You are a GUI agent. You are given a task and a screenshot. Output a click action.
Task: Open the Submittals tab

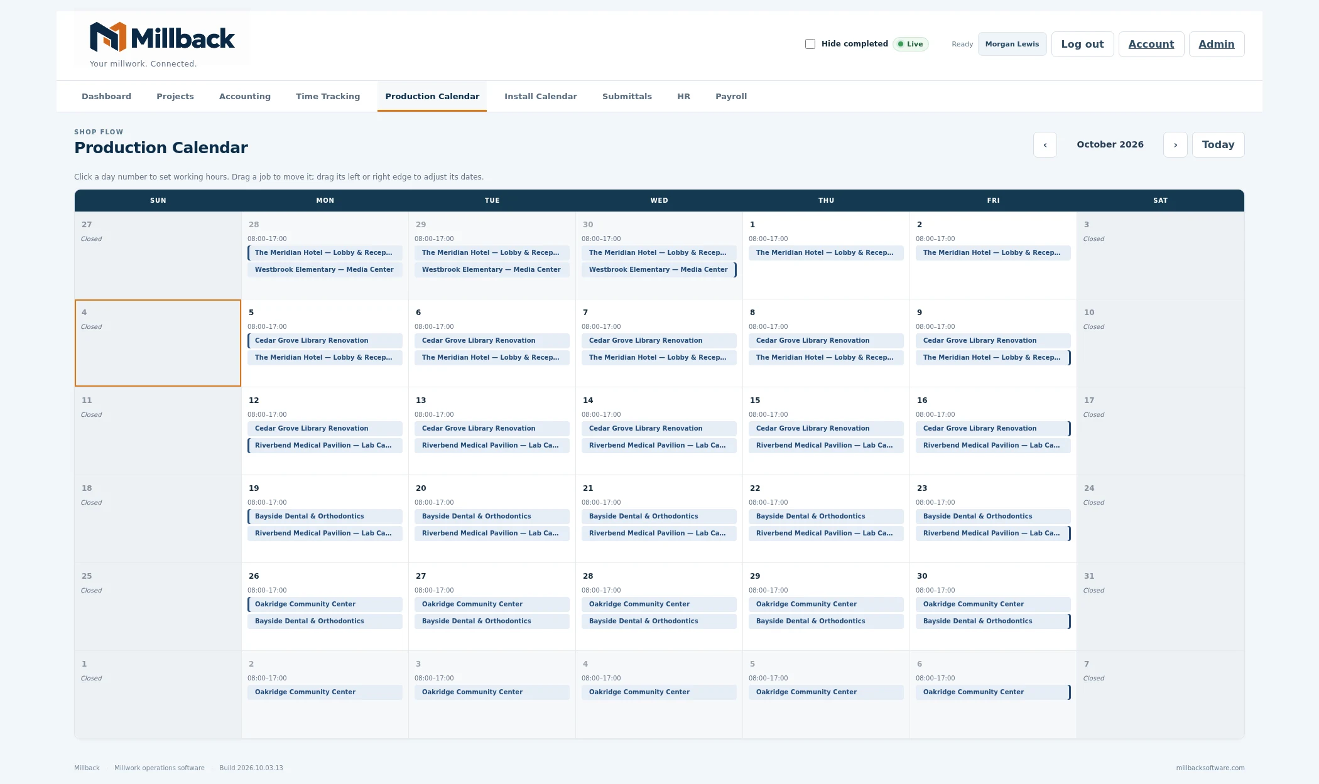[x=627, y=97]
